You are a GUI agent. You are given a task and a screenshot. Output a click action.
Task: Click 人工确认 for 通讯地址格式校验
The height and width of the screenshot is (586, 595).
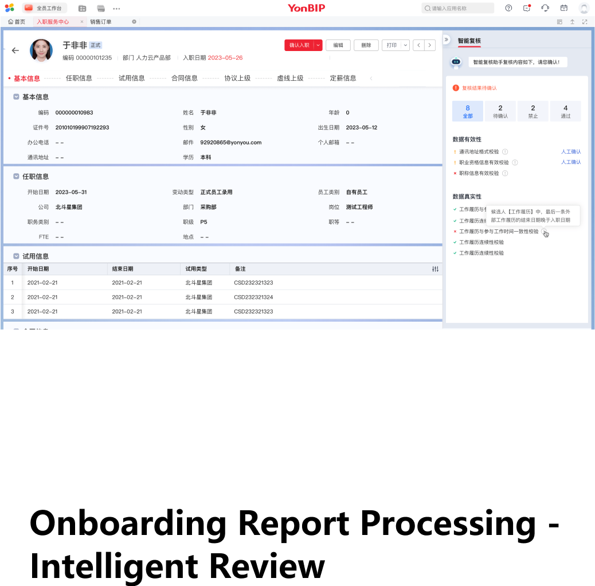(x=571, y=151)
